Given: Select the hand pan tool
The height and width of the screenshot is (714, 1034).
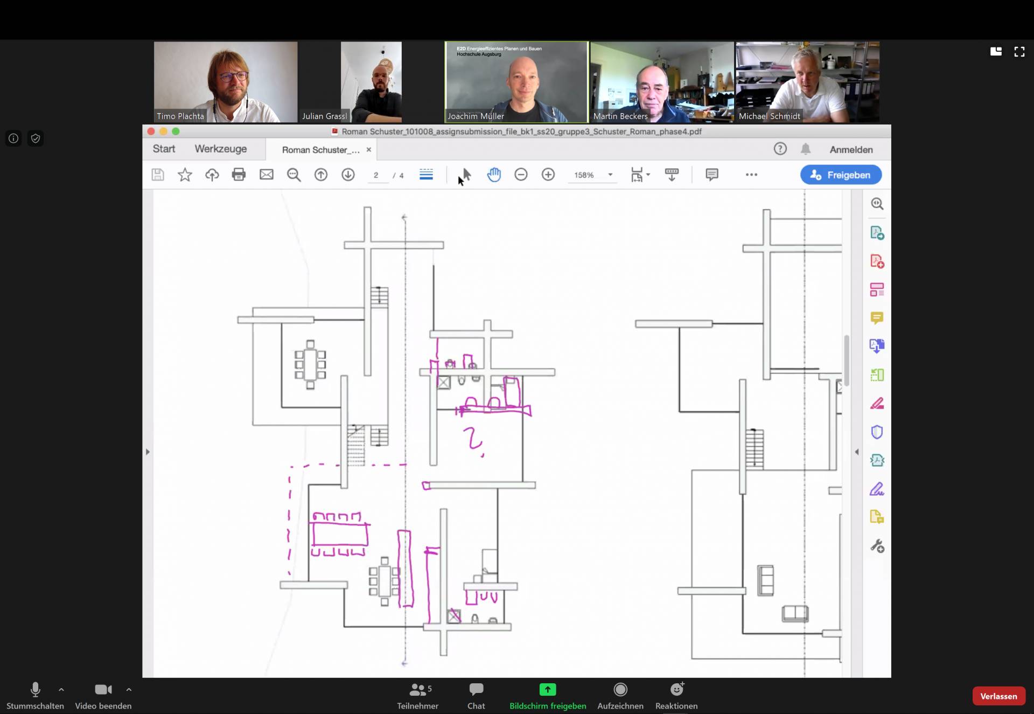Looking at the screenshot, I should pyautogui.click(x=494, y=175).
